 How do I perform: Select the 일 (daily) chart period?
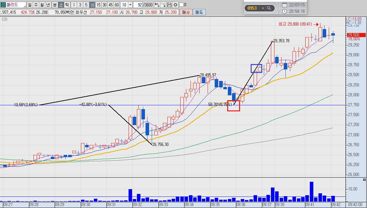(x=30, y=5)
